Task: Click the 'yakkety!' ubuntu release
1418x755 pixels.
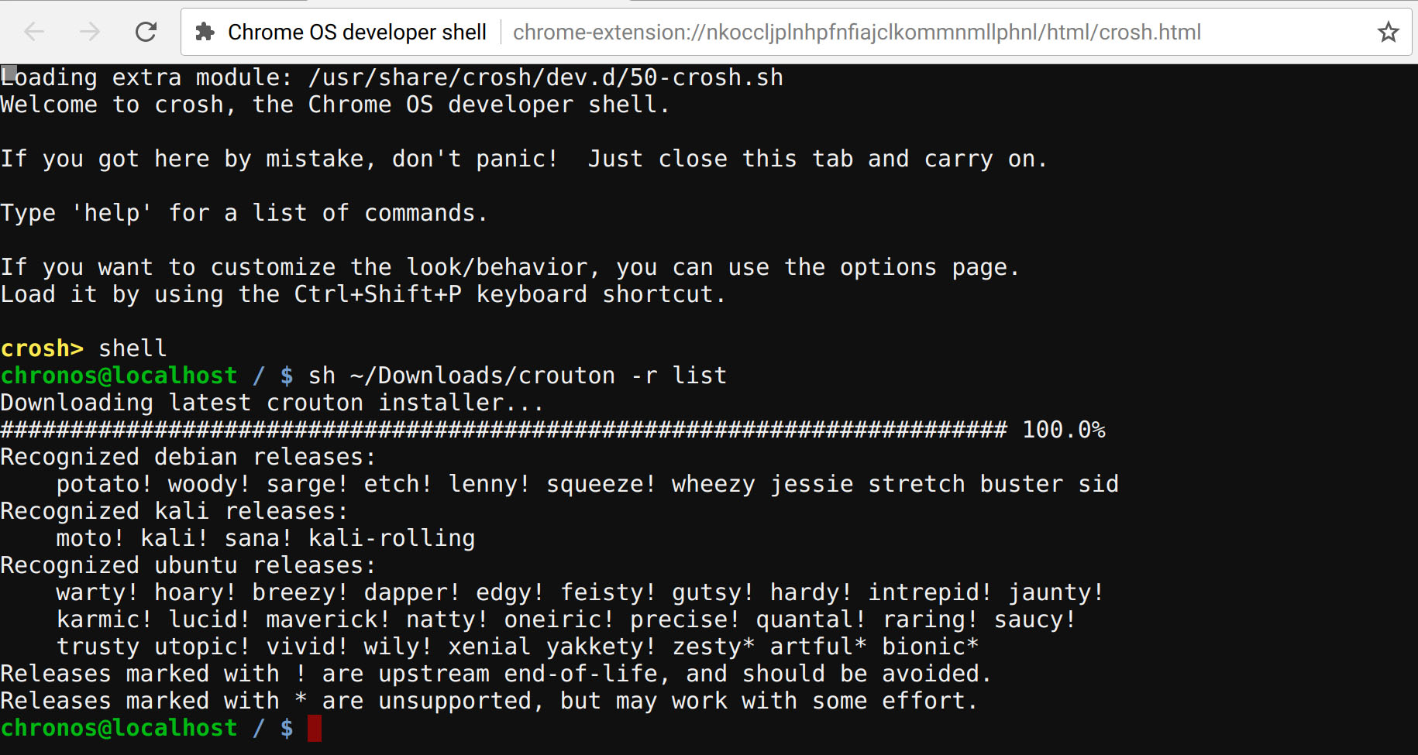Action: click(601, 647)
